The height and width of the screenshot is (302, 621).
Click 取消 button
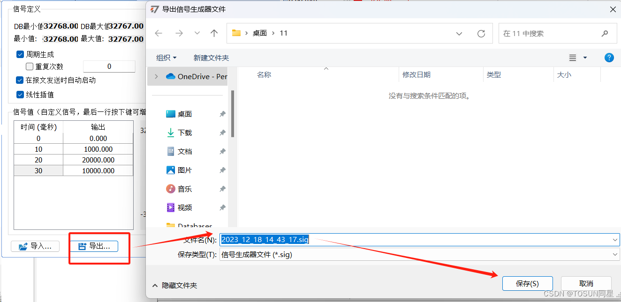click(x=586, y=283)
